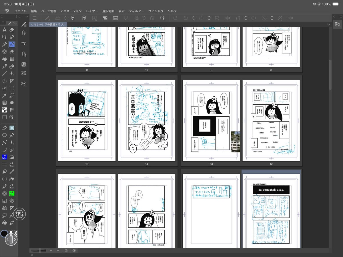Open the page manager grid layout icon
The image size is (343, 257).
pyautogui.click(x=105, y=18)
